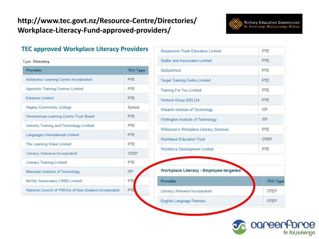Click Training For You Limited link

pos(181,90)
